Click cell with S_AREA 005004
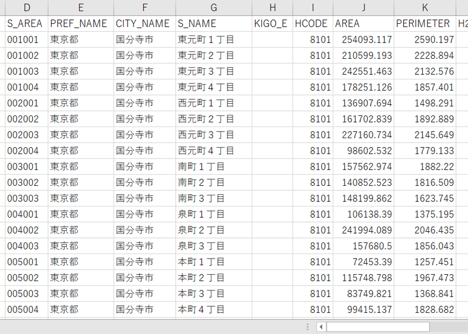This screenshot has height=334, width=468. point(26,309)
